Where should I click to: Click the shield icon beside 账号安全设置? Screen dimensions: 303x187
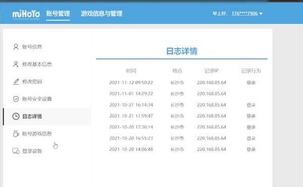[16, 99]
